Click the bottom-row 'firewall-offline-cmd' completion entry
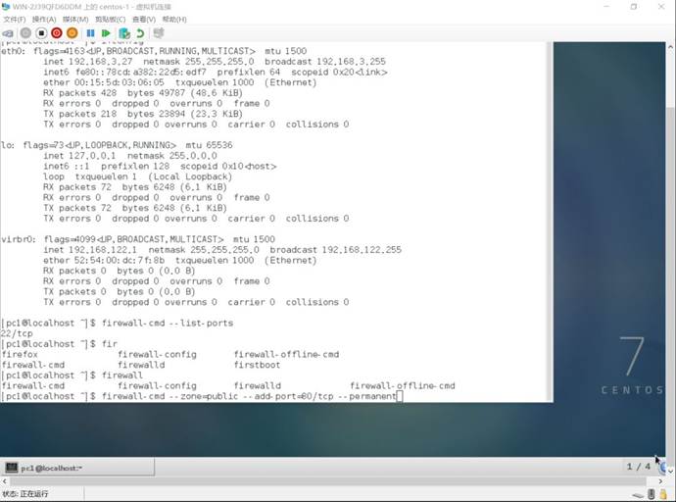The height and width of the screenshot is (502, 676). point(403,385)
